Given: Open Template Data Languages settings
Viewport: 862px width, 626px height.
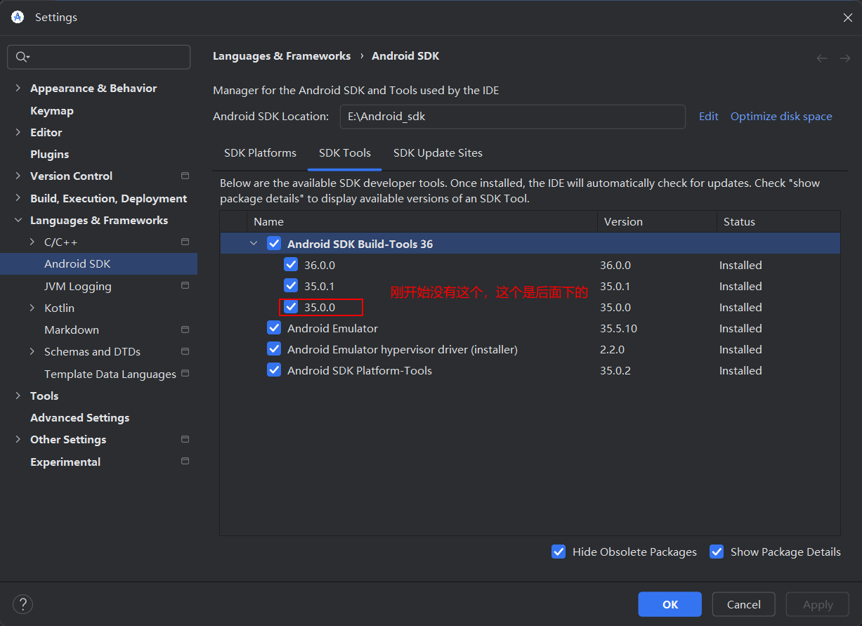Looking at the screenshot, I should click(110, 374).
